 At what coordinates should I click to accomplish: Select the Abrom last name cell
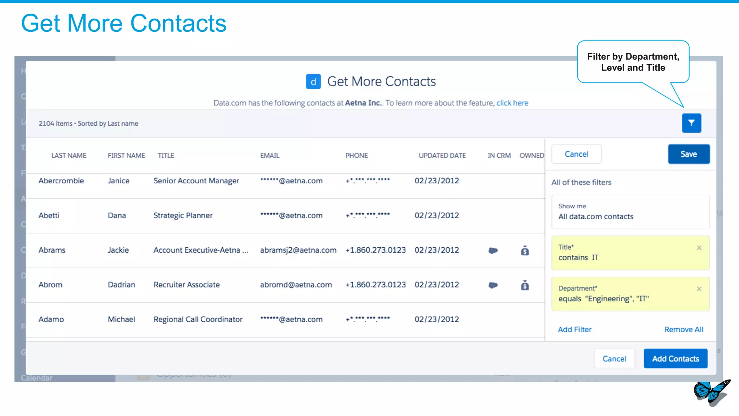(51, 285)
